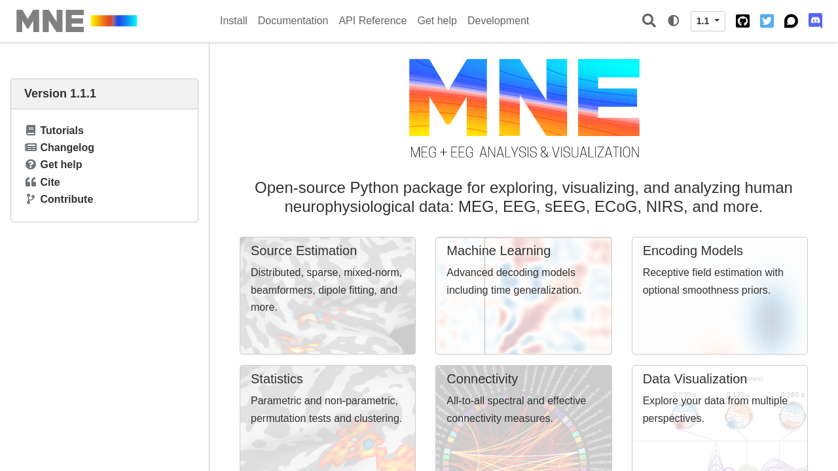Image resolution: width=838 pixels, height=471 pixels.
Task: Click the 'Open-source Python package' tagline
Action: (x=524, y=197)
